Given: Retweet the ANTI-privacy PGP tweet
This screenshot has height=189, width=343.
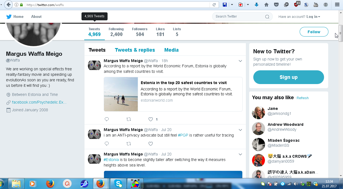Looking at the screenshot, I should coord(128,144).
